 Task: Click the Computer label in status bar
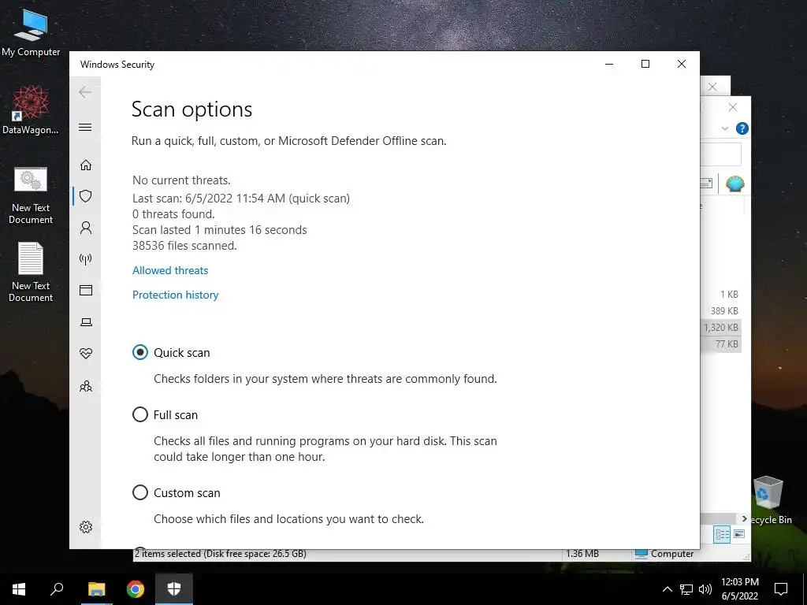click(x=671, y=554)
